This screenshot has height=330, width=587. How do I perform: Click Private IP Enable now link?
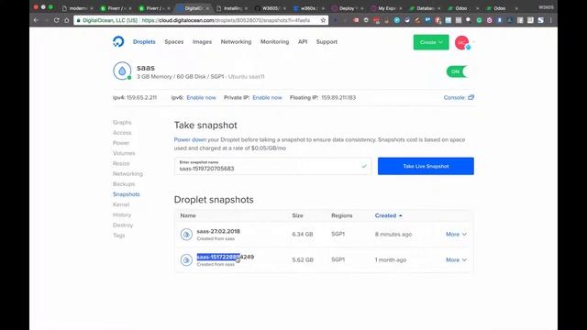[x=267, y=98]
